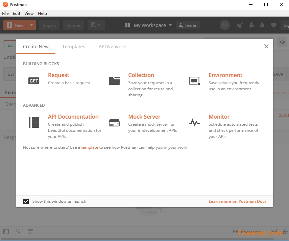Open notifications via the bell icon

pos(262,25)
